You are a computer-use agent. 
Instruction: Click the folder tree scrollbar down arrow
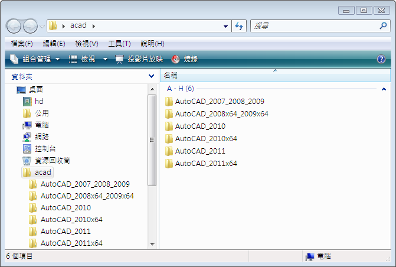click(152, 244)
